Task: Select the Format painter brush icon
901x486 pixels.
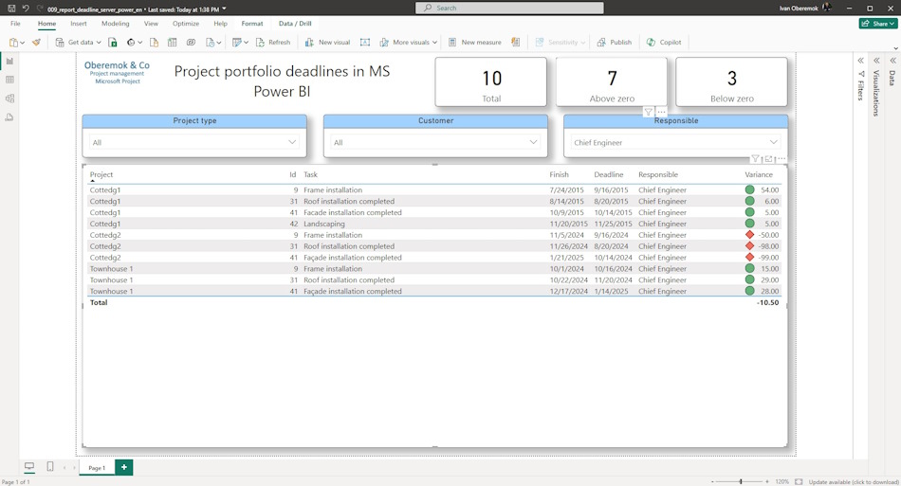Action: click(37, 43)
